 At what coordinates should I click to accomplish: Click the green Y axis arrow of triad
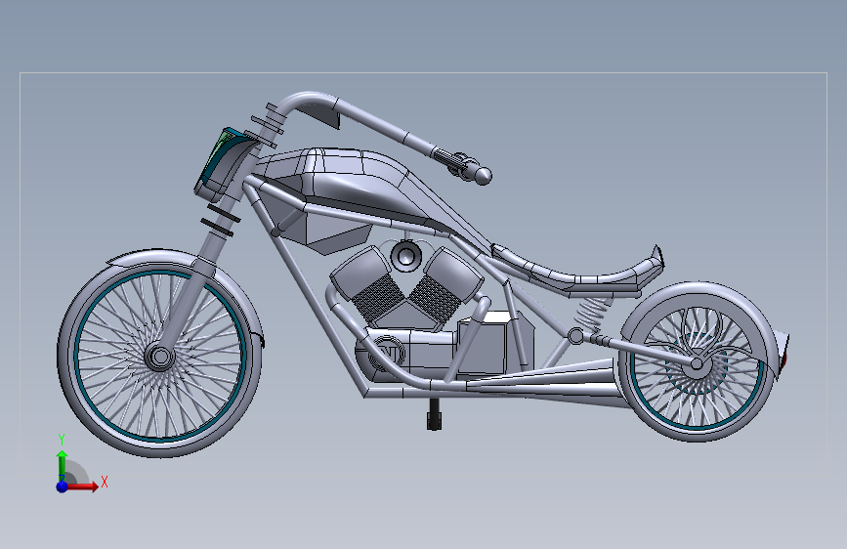[63, 464]
